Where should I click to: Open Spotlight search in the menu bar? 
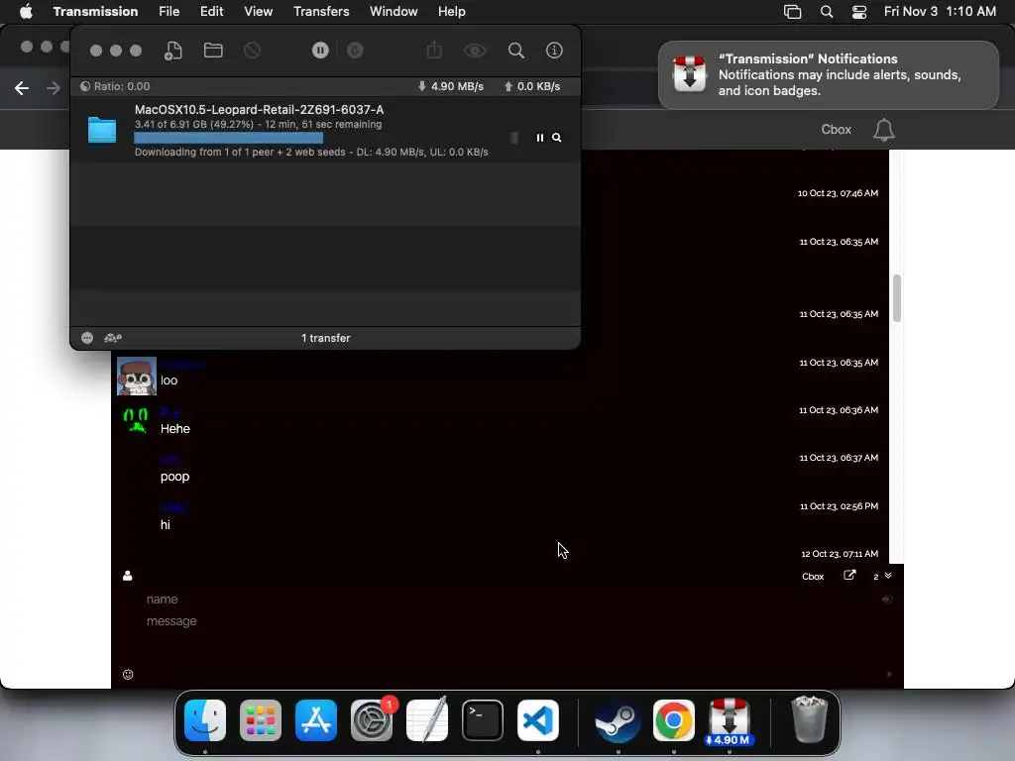(827, 12)
